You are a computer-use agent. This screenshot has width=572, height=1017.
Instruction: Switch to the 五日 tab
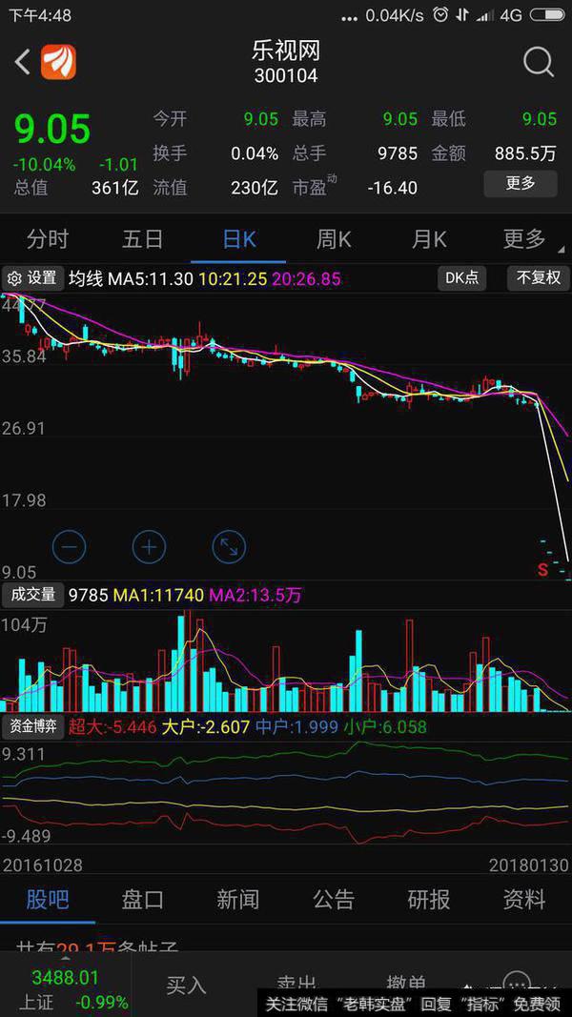point(143,239)
